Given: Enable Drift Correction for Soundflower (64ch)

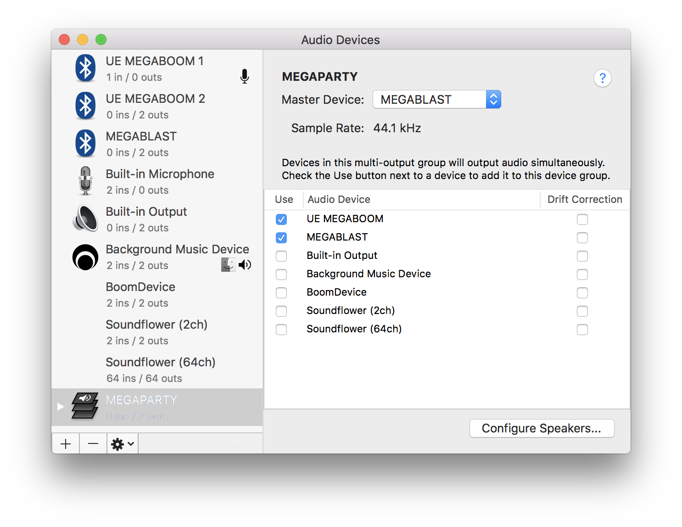Looking at the screenshot, I should [x=582, y=330].
